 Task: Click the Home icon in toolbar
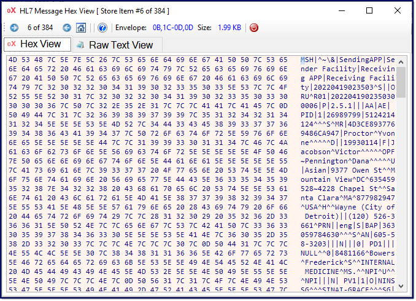(81, 28)
